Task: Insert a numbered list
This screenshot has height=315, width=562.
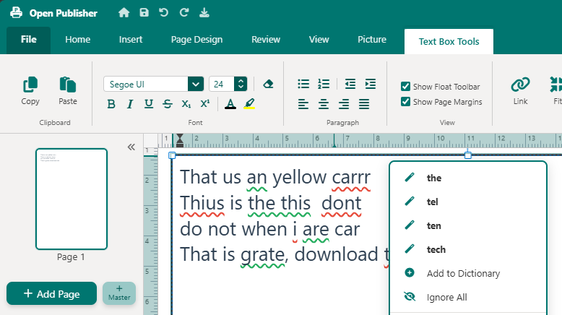Action: tap(324, 84)
